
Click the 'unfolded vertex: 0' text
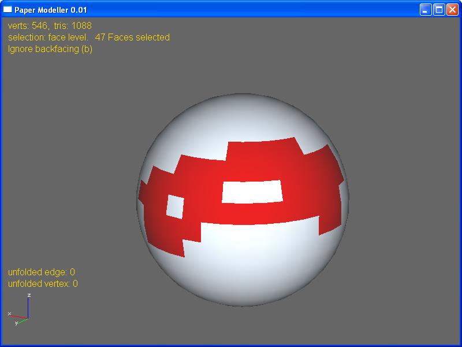(43, 283)
